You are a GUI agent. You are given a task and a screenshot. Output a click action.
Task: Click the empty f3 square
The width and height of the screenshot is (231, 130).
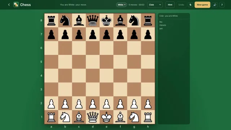(x=120, y=90)
